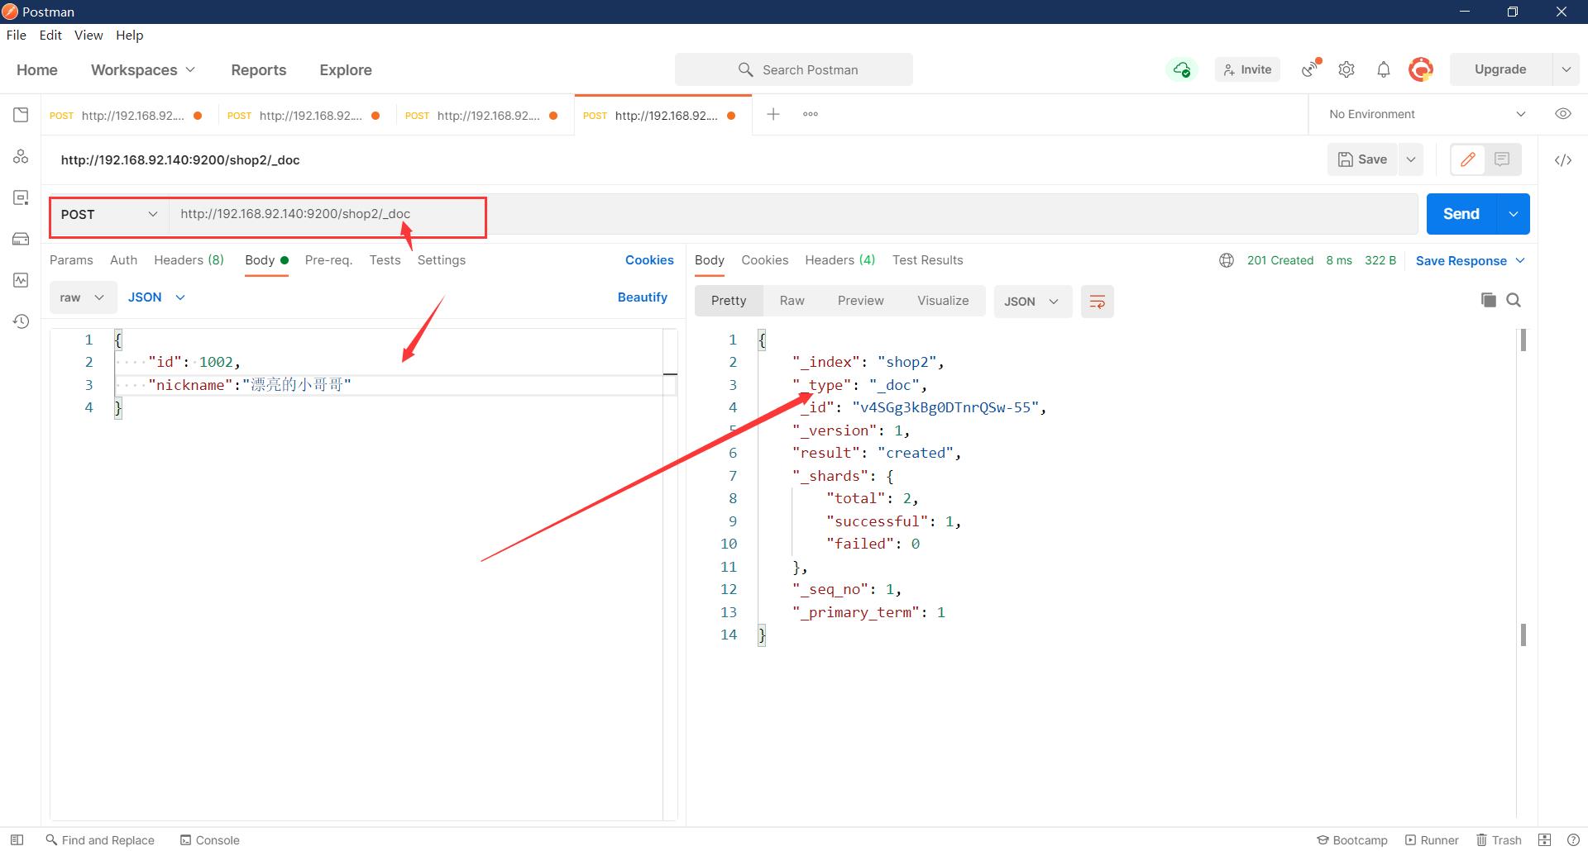1588x851 pixels.
Task: Open notifications bell icon
Action: tap(1383, 69)
